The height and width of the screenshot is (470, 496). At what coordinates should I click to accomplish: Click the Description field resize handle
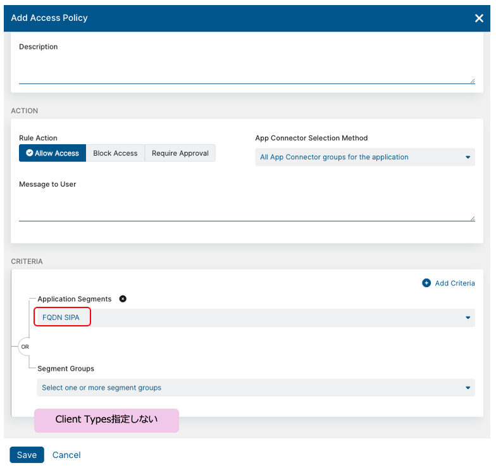click(472, 81)
